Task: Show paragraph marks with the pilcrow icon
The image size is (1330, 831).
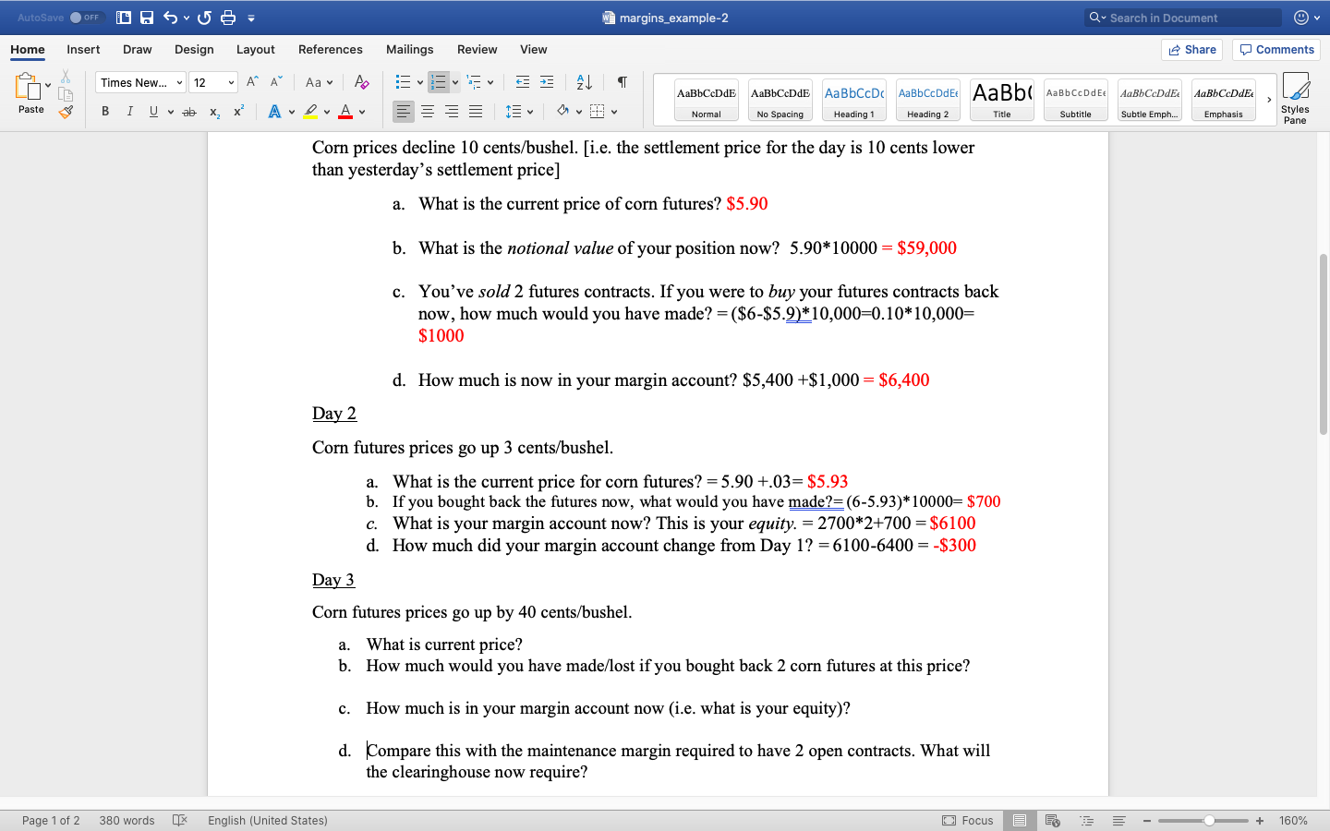Action: click(622, 82)
